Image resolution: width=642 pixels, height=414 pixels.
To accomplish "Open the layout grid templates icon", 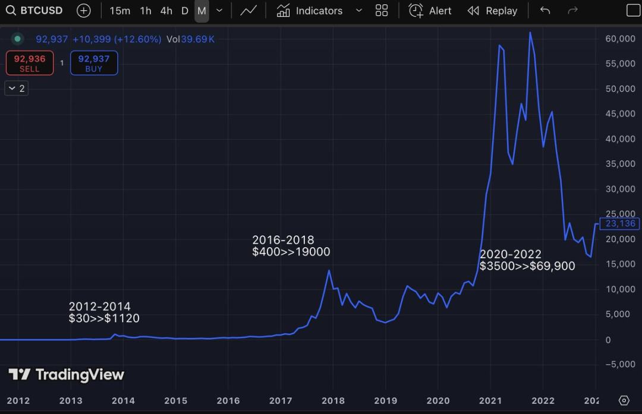I will click(382, 11).
